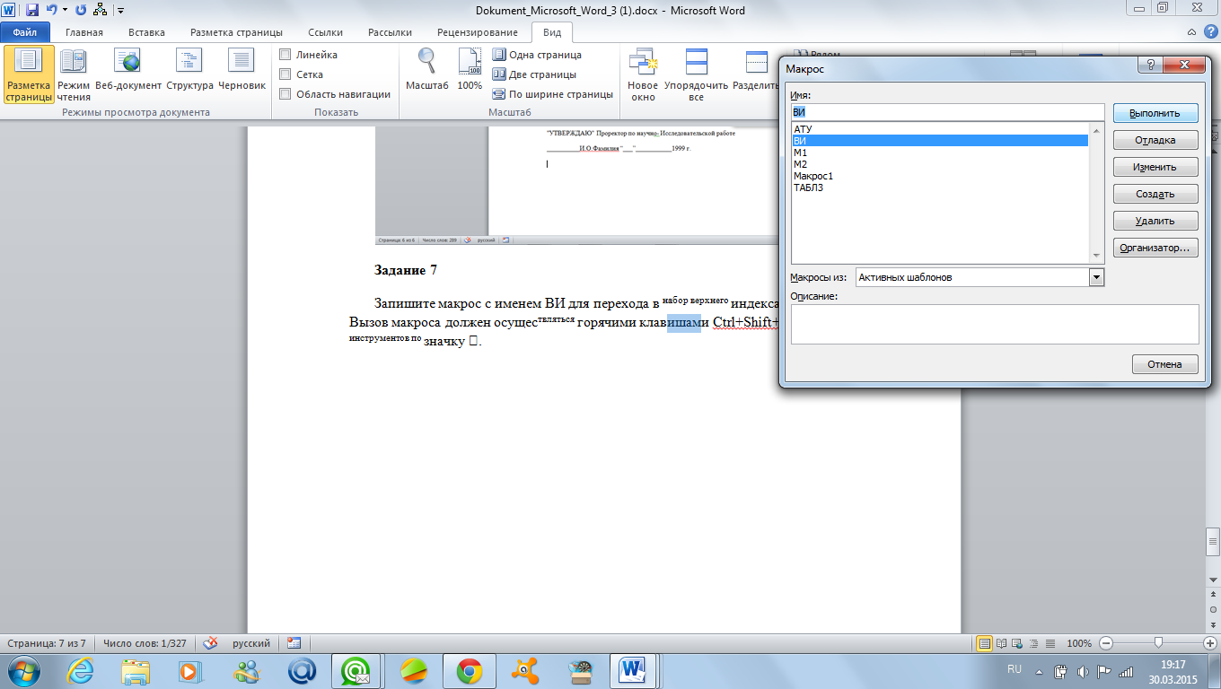
Task: Open the 'Макросы из' dropdown list
Action: (x=1096, y=278)
